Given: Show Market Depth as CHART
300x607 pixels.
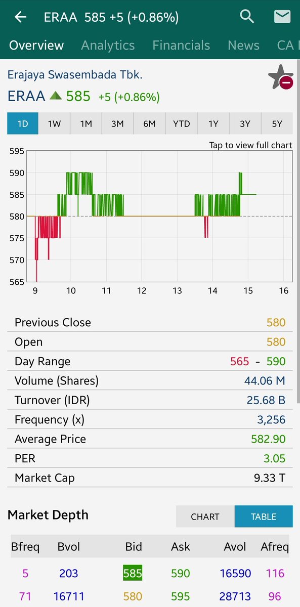Looking at the screenshot, I should [205, 516].
